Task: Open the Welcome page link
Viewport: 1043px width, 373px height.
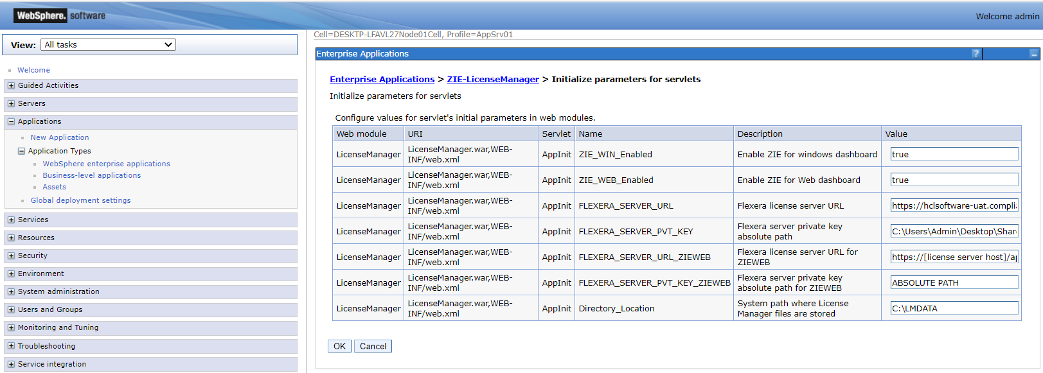Action: pos(33,70)
